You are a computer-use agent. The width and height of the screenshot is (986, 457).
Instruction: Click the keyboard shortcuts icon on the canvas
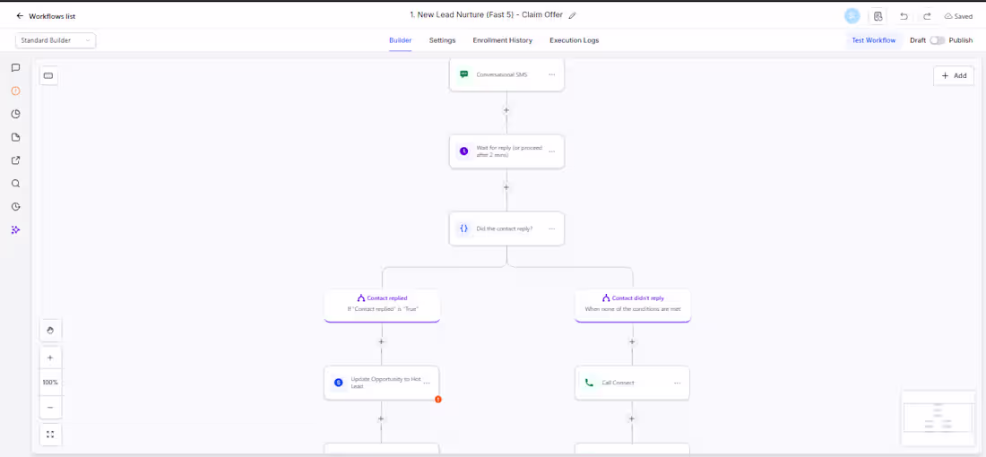pos(48,75)
